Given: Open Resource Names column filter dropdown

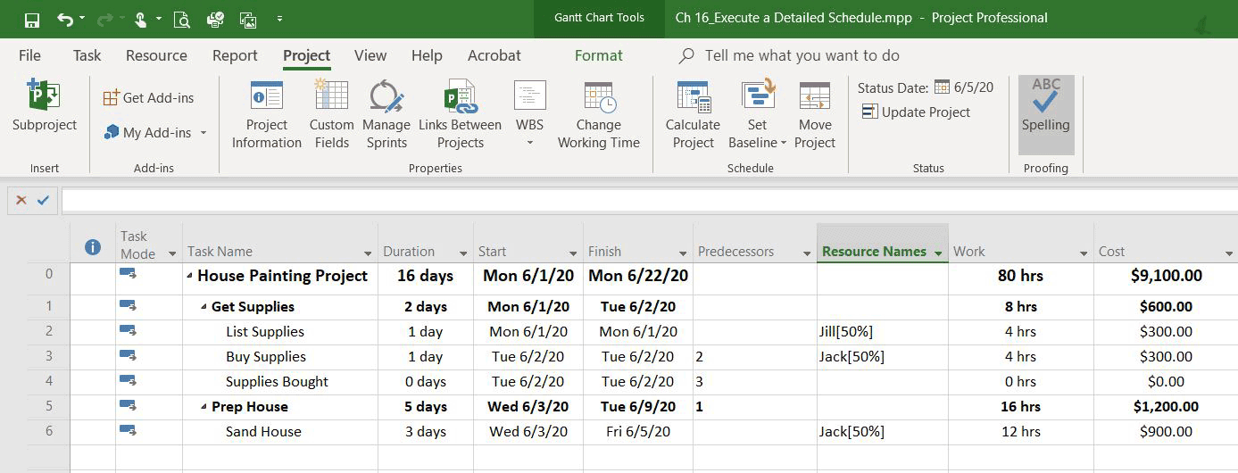Looking at the screenshot, I should tap(938, 253).
